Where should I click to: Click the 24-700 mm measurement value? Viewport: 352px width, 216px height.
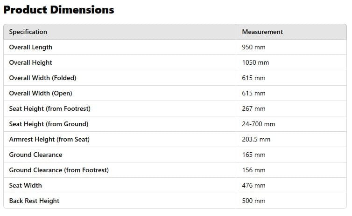tap(258, 124)
